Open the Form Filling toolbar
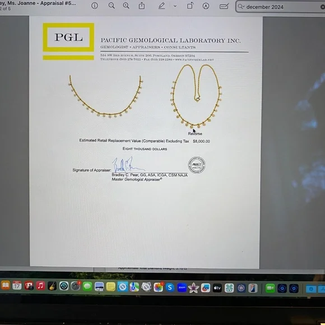The image size is (325, 325). (224, 6)
